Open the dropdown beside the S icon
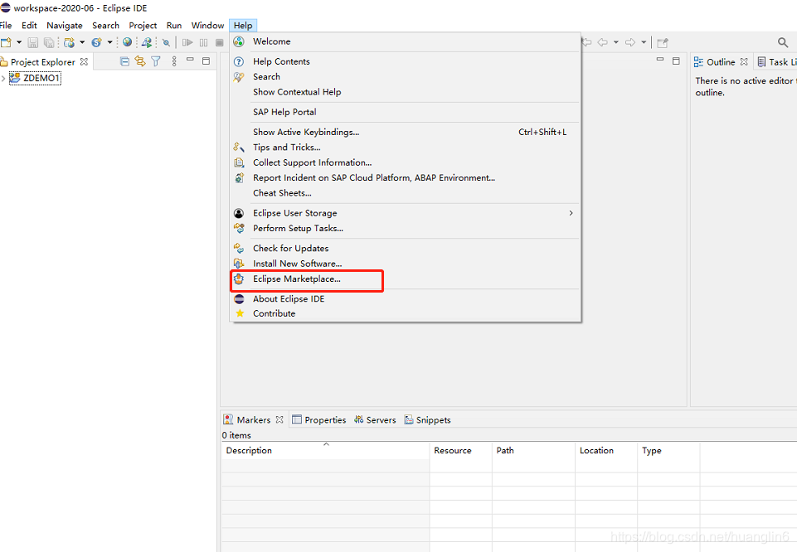The image size is (797, 552). pos(109,42)
